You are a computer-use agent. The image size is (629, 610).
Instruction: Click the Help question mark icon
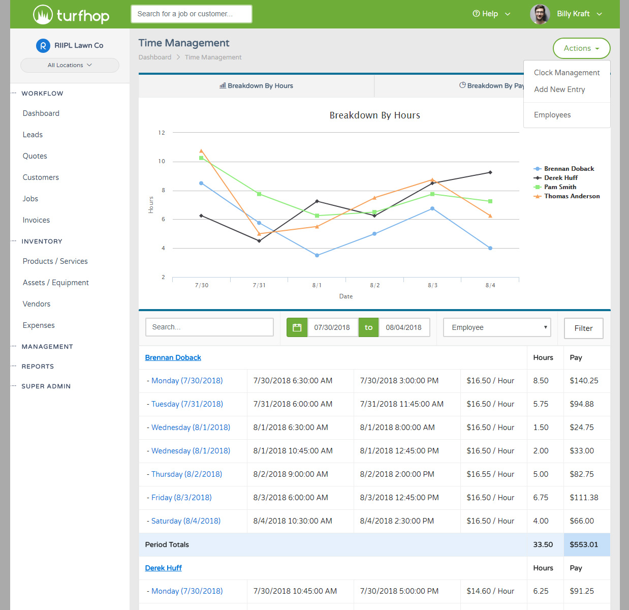[476, 14]
